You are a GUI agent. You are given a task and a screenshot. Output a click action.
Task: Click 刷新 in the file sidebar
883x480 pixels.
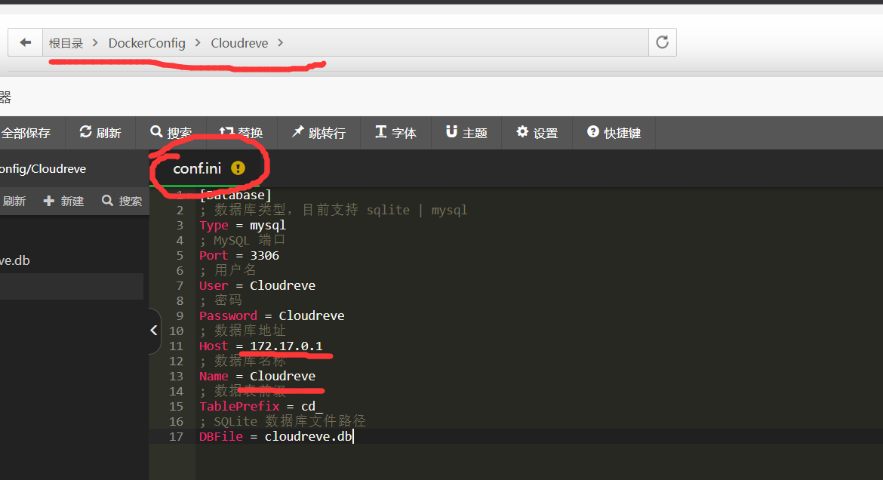(x=14, y=201)
